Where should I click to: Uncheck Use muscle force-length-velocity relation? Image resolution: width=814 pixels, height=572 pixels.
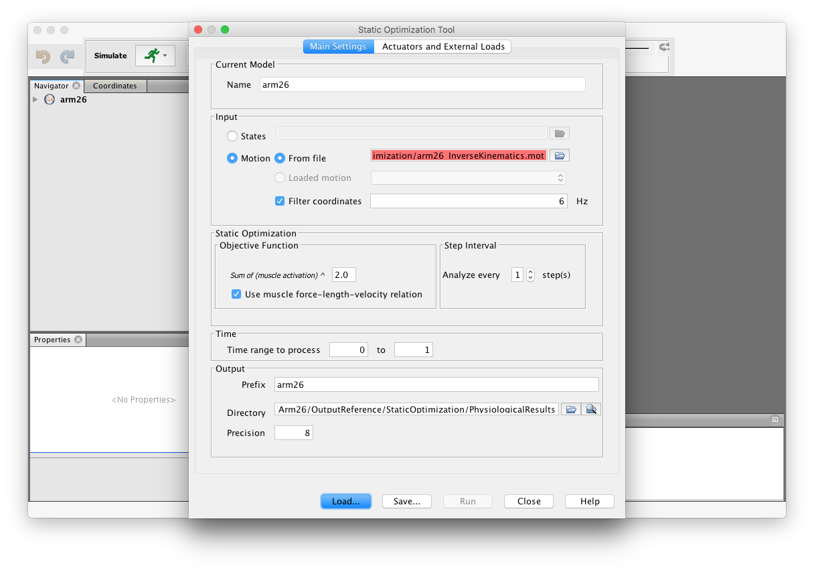[236, 294]
